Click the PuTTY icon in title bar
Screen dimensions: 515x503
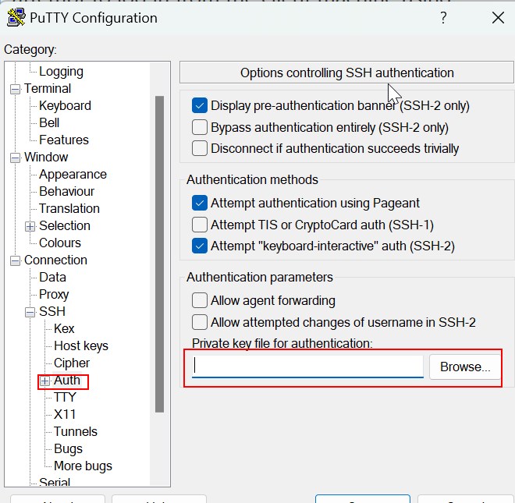(15, 17)
